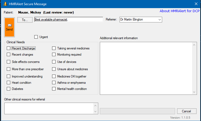Select Taking several medicines checkbox

tap(54, 48)
